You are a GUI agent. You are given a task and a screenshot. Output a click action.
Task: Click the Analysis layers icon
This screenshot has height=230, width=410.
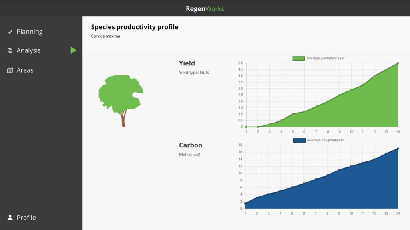click(x=10, y=50)
